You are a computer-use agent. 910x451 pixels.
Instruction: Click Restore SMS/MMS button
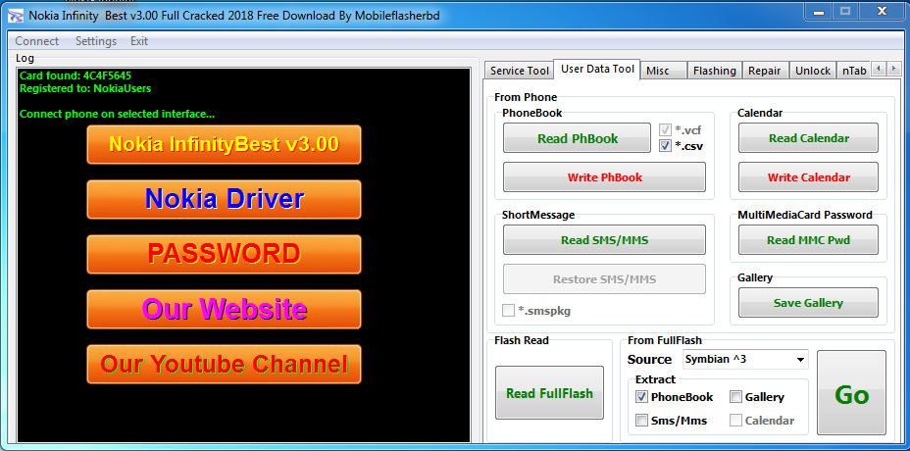click(604, 279)
